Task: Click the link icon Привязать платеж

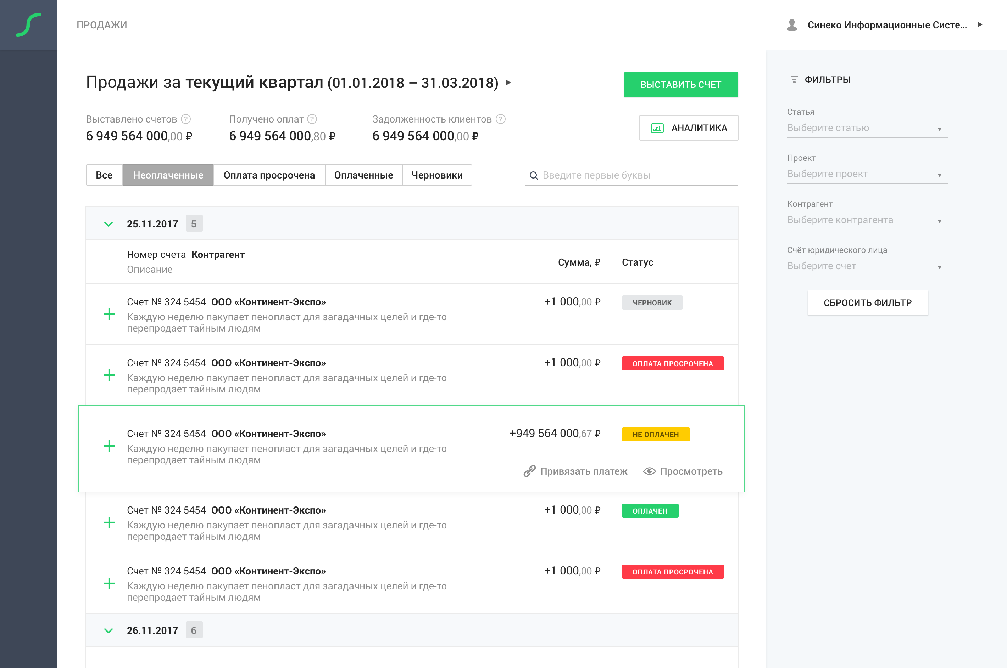Action: [x=529, y=471]
